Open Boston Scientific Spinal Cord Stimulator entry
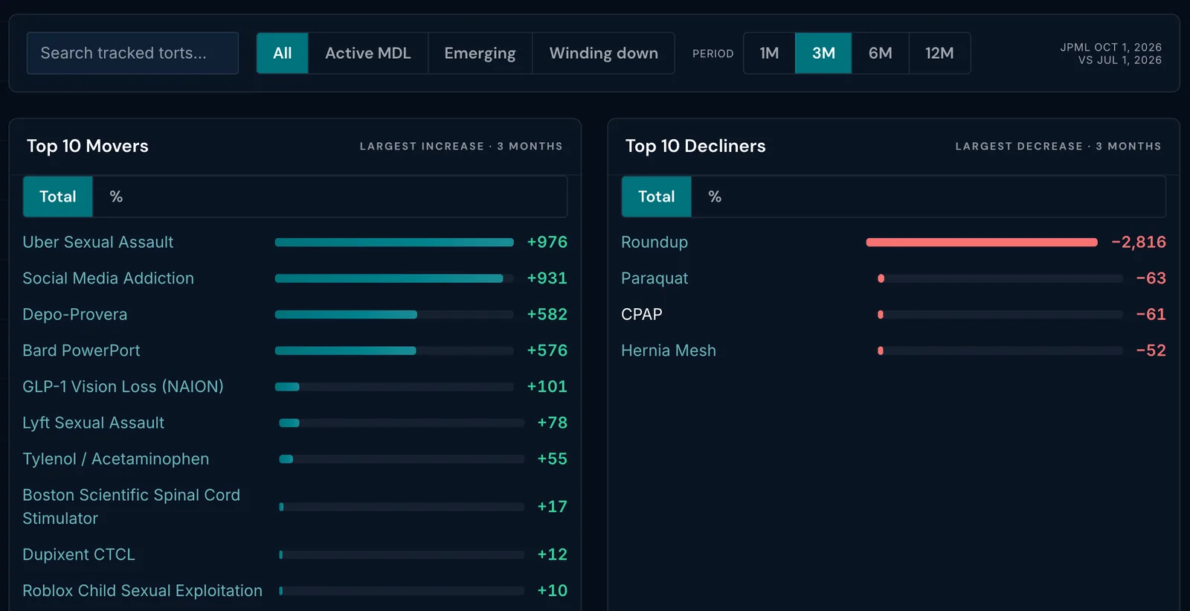This screenshot has width=1190, height=611. tap(132, 507)
